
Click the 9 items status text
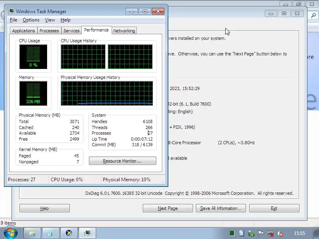pyautogui.click(x=8, y=223)
